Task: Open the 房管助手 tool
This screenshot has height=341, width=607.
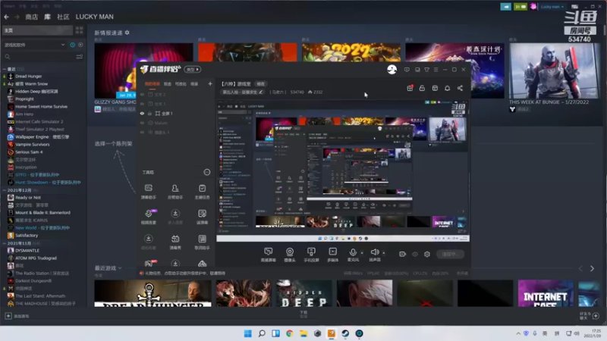Action: [175, 192]
